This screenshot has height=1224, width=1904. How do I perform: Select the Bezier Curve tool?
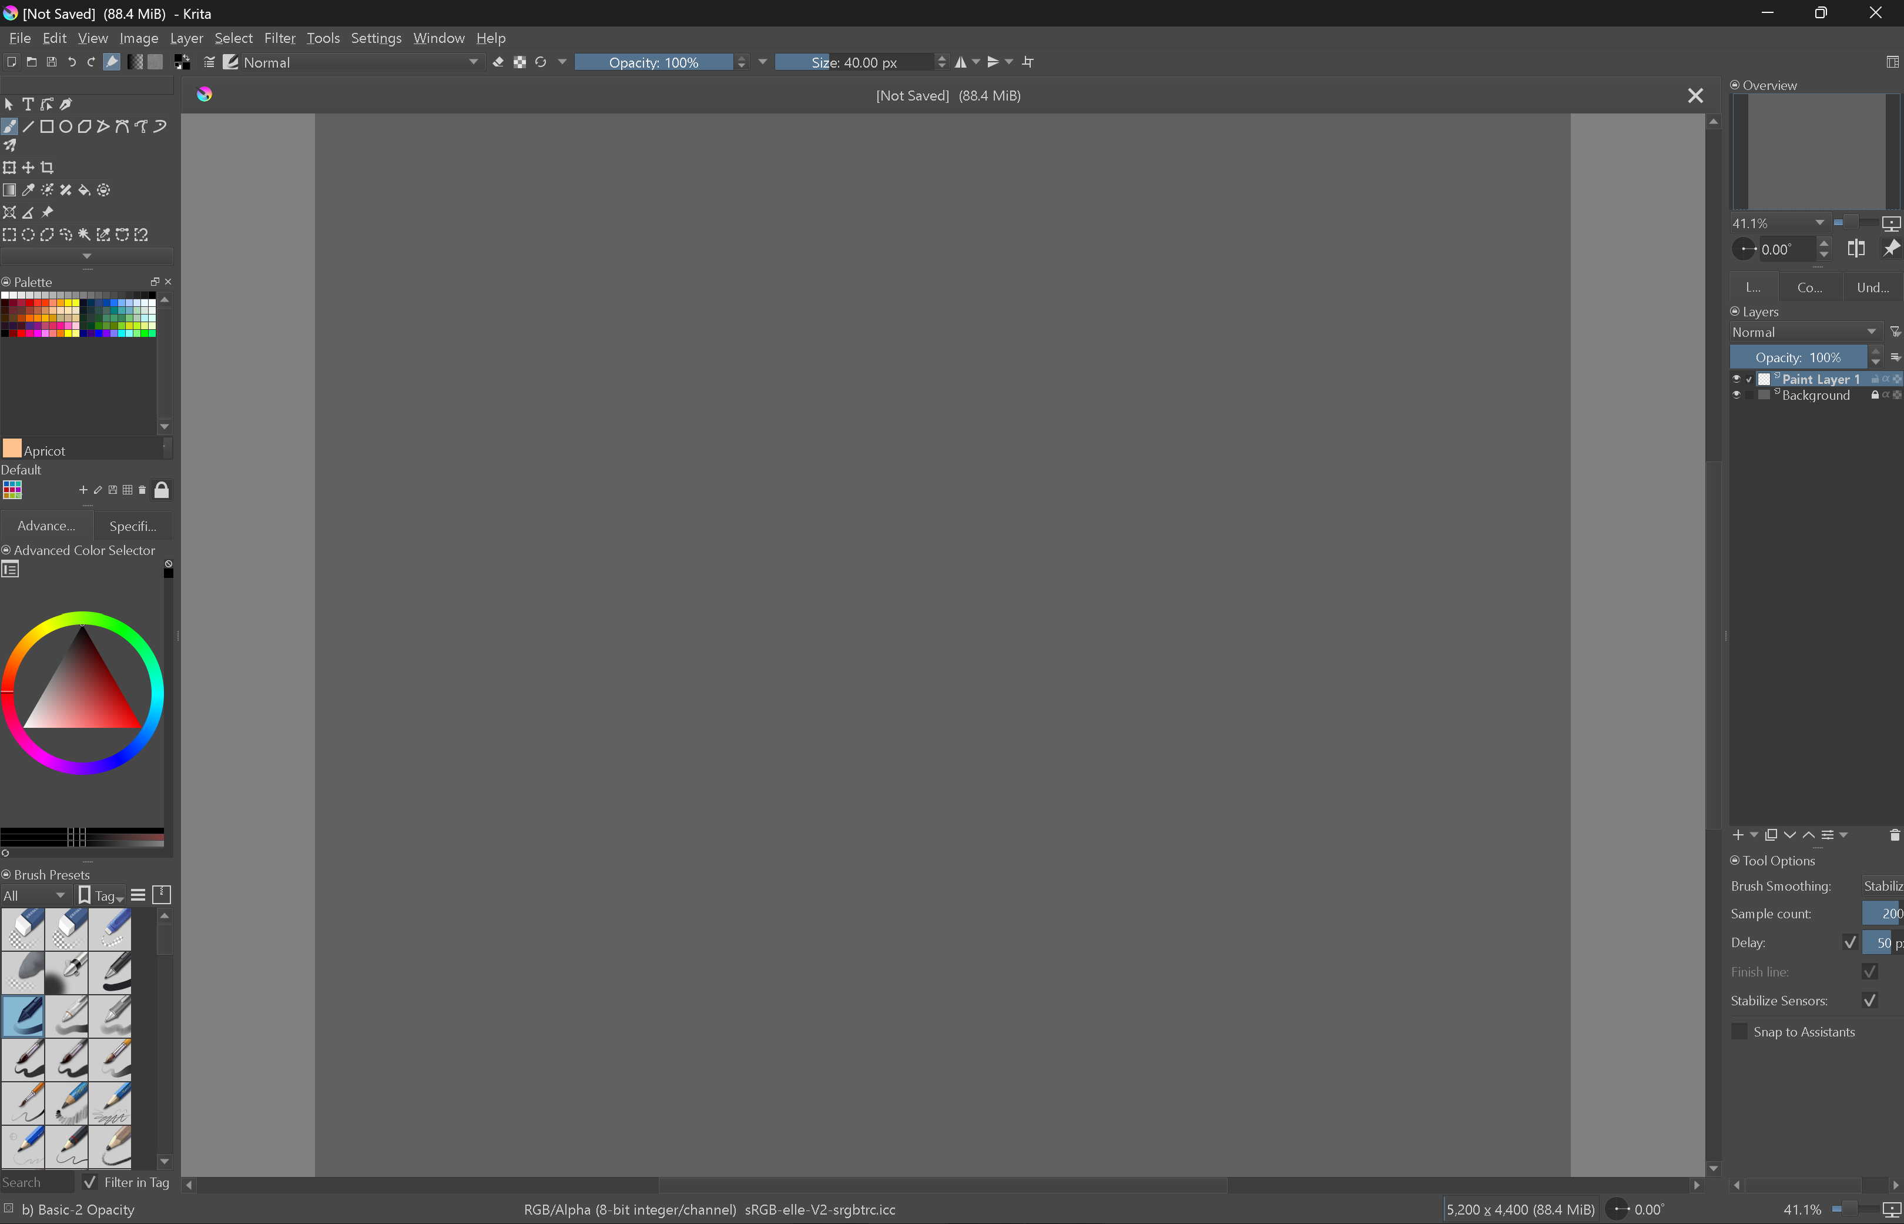[122, 126]
